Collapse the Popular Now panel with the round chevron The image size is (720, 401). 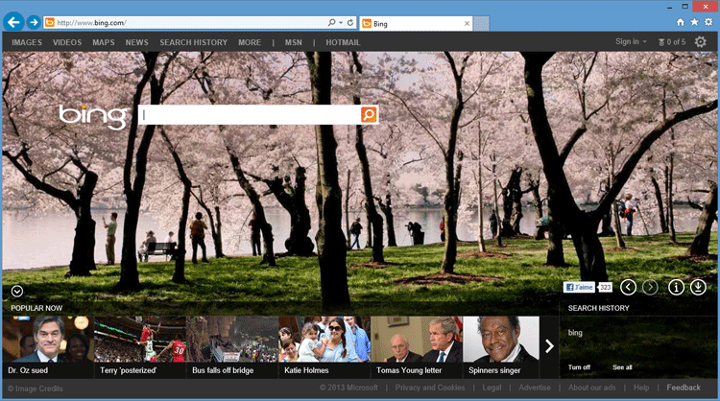coord(18,291)
